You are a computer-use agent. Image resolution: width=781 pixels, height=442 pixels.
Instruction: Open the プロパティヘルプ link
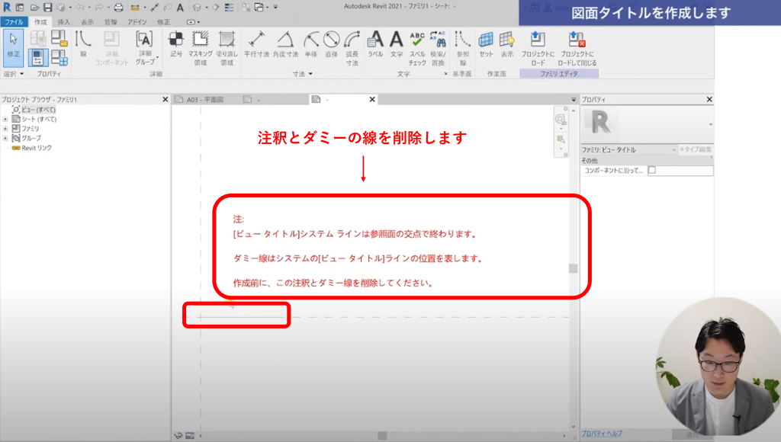coord(602,433)
